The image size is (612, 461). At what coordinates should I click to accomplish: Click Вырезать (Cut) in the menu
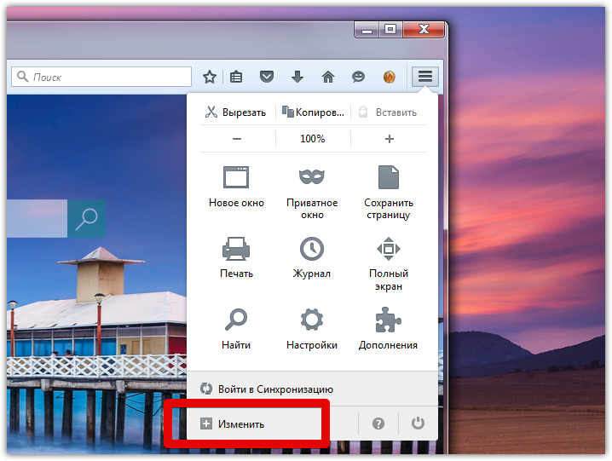point(236,112)
